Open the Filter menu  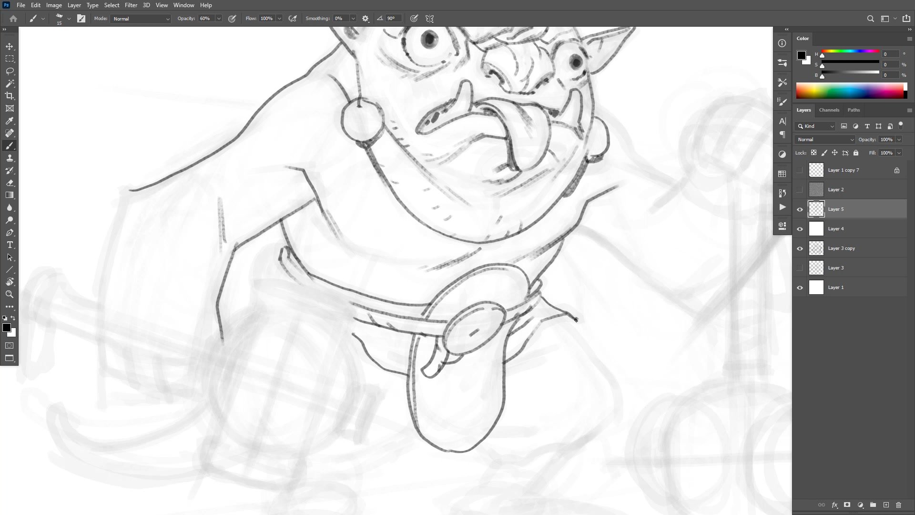click(131, 5)
